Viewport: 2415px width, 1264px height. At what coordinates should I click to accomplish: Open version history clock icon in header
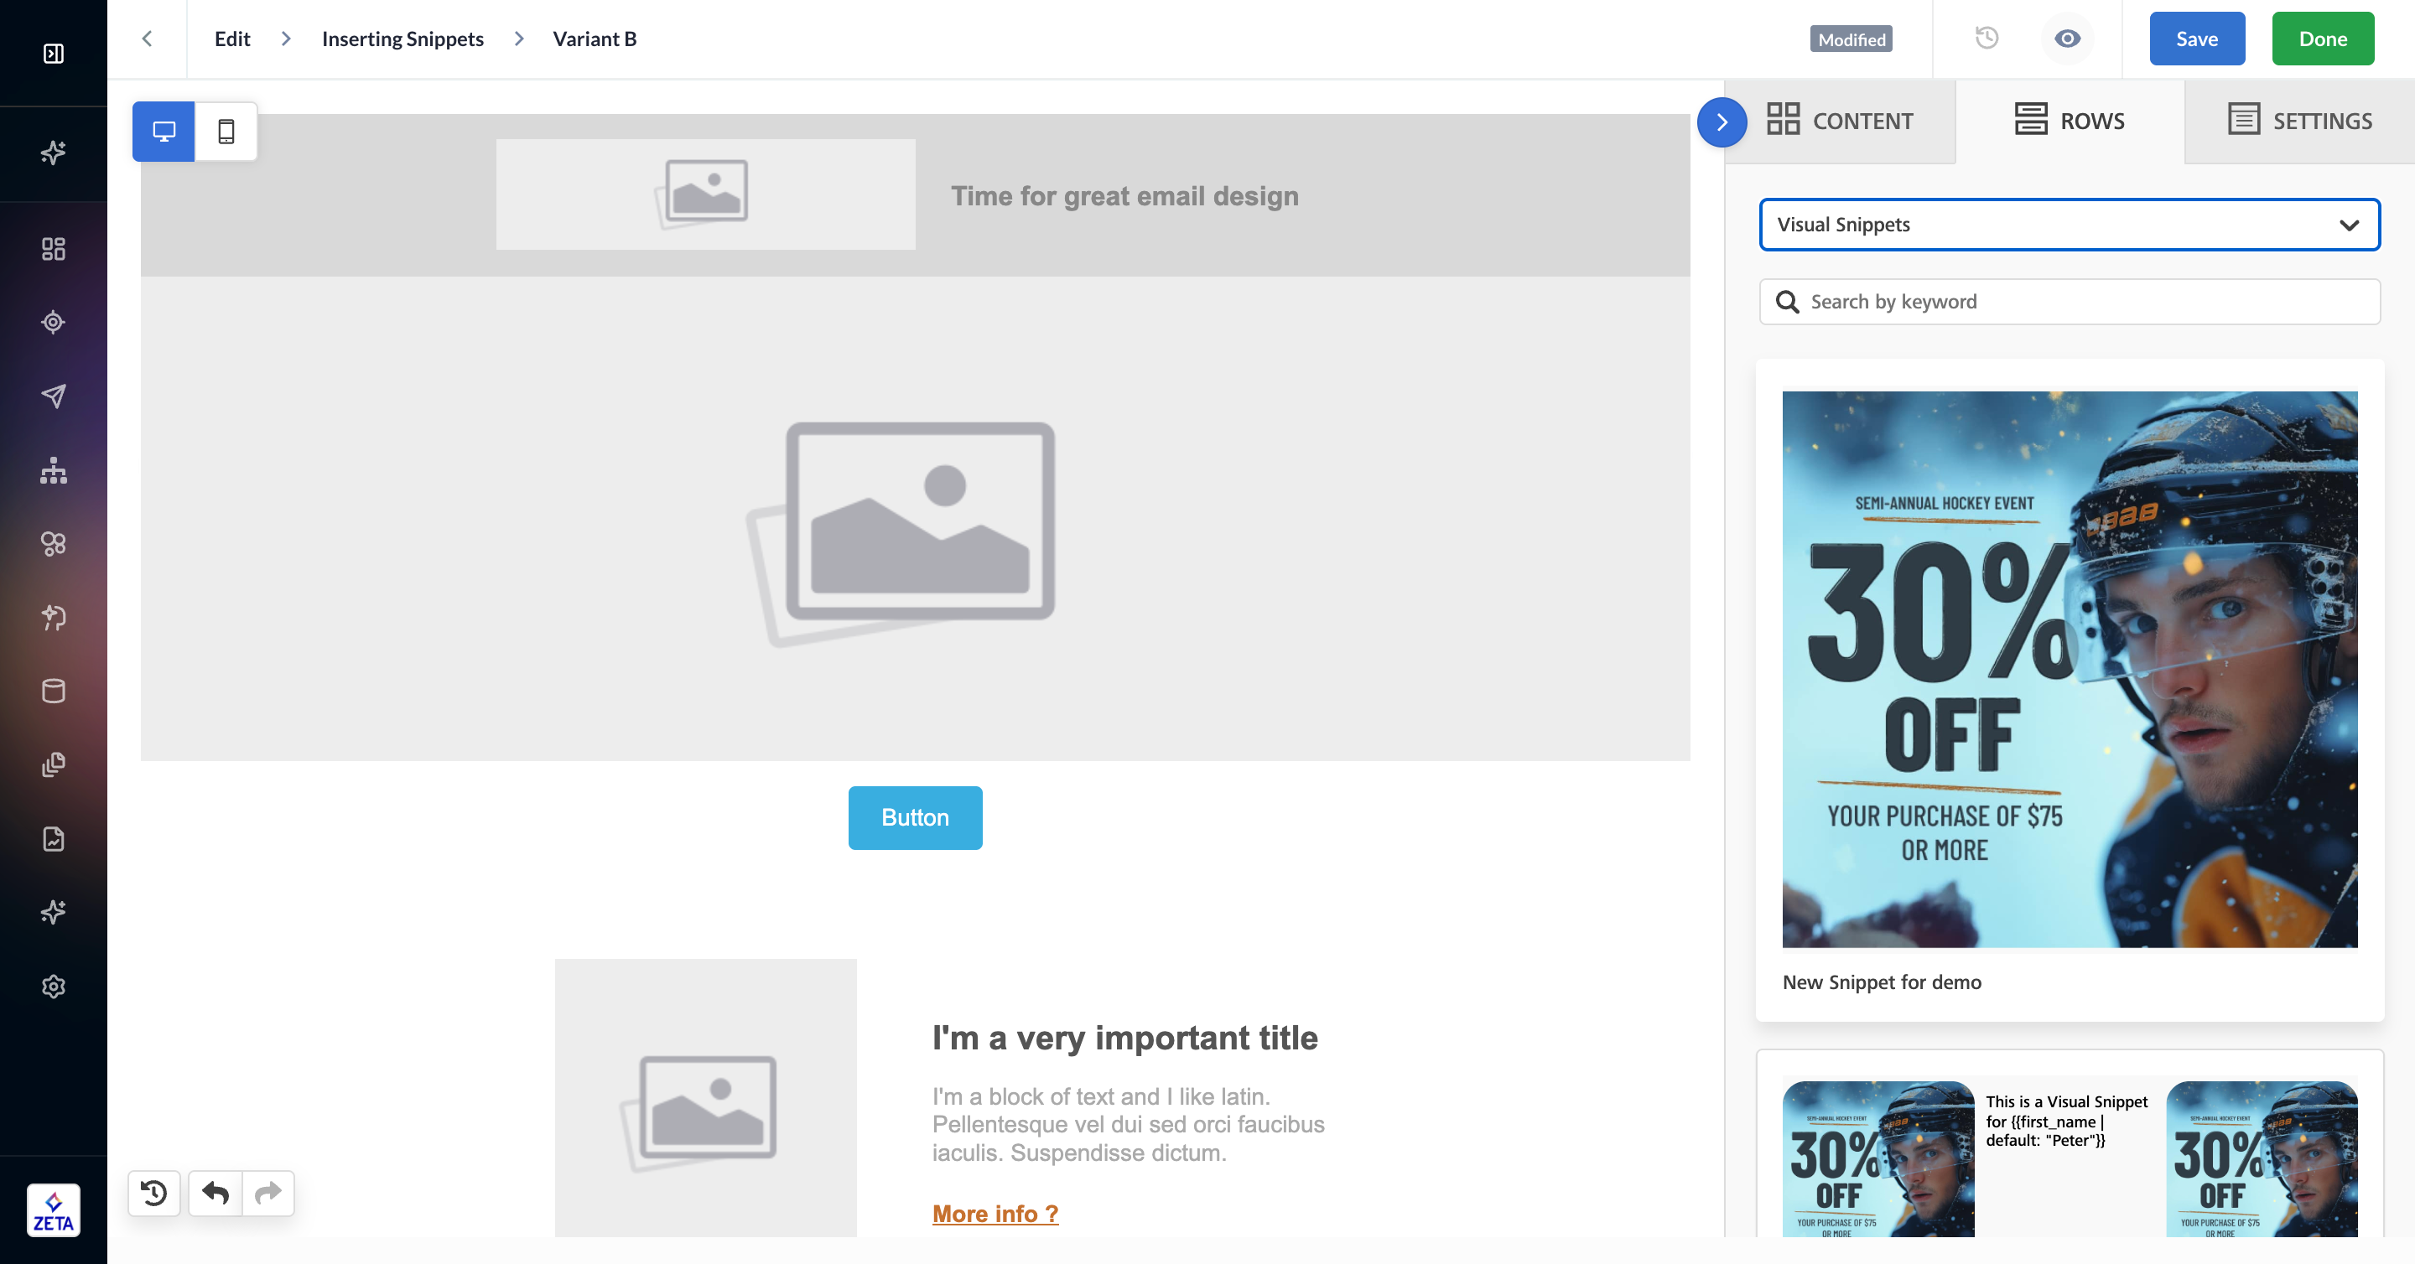tap(1987, 39)
